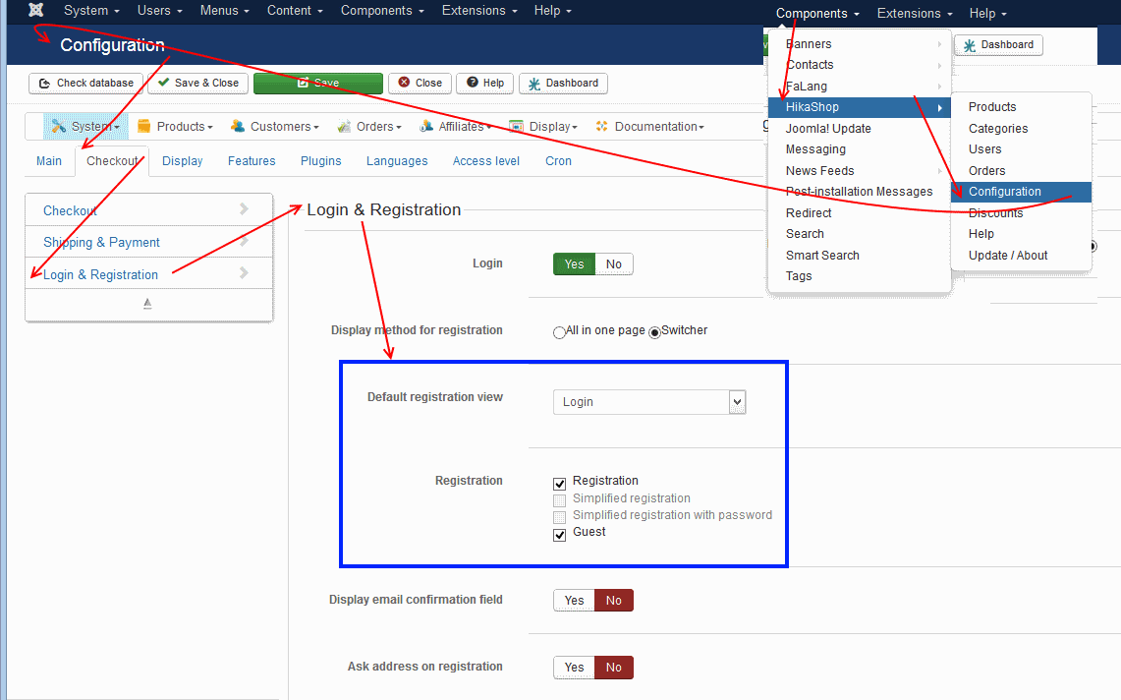Open the System menu in the Joomla top bar
This screenshot has width=1121, height=700.
point(91,11)
